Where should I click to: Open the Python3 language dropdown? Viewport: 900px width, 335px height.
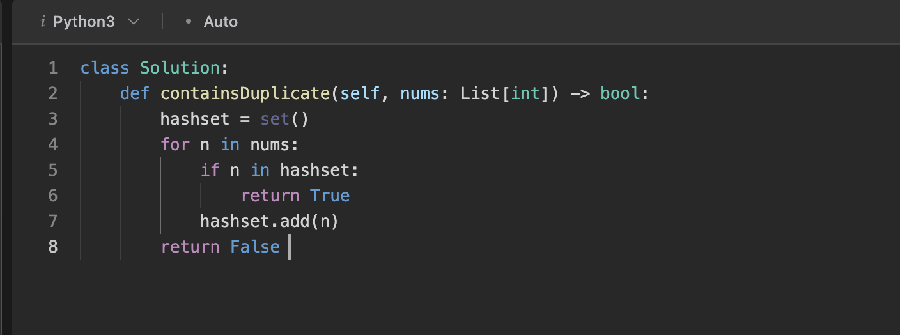coord(89,22)
